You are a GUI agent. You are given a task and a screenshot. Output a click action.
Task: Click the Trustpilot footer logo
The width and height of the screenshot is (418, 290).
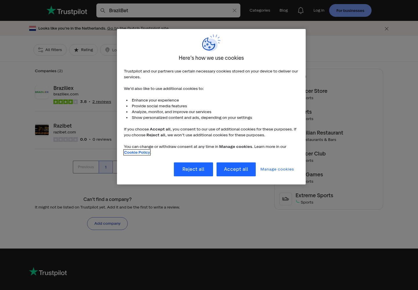click(x=48, y=272)
